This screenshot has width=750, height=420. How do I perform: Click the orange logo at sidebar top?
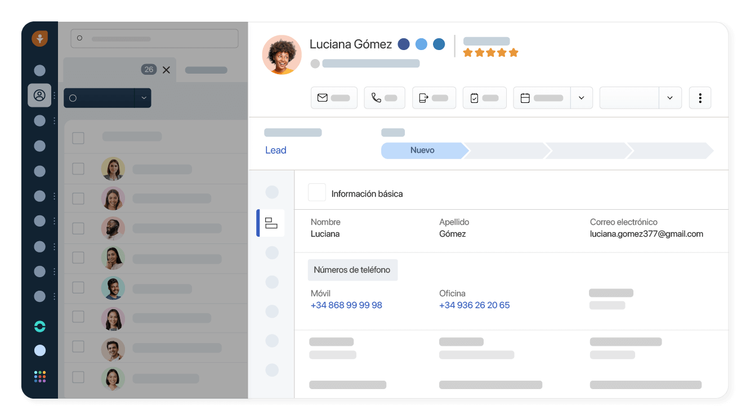(39, 38)
